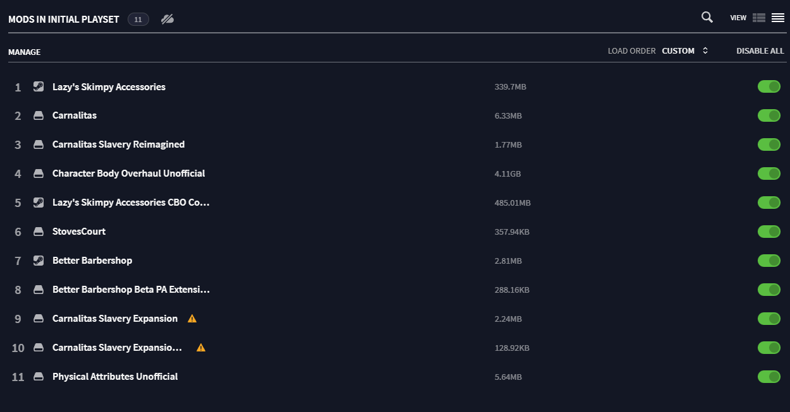Click Steam icon next to Lazy's Skimpy Accessories
Viewport: 790px width, 412px height.
pyautogui.click(x=39, y=87)
